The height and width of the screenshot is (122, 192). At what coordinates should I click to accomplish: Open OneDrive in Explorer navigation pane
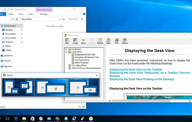tap(8, 55)
